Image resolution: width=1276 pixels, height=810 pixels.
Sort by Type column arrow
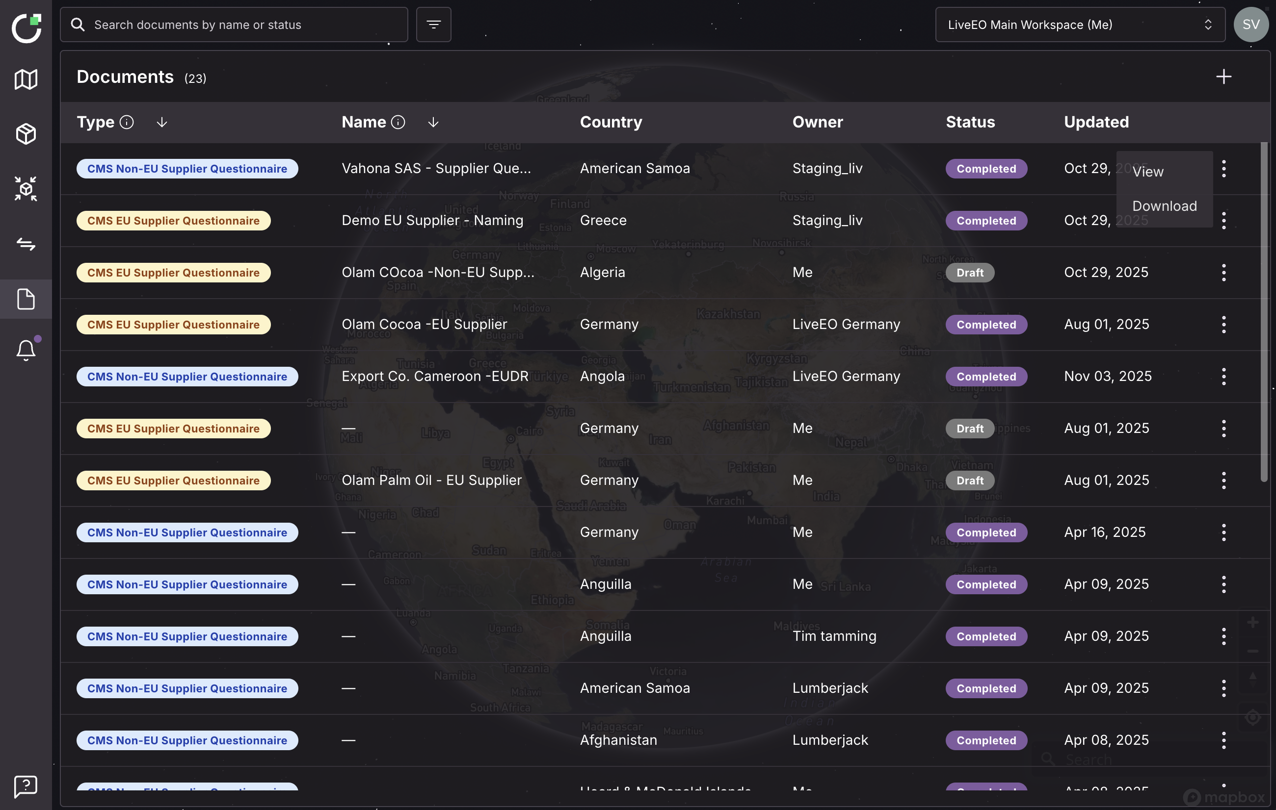tap(162, 122)
